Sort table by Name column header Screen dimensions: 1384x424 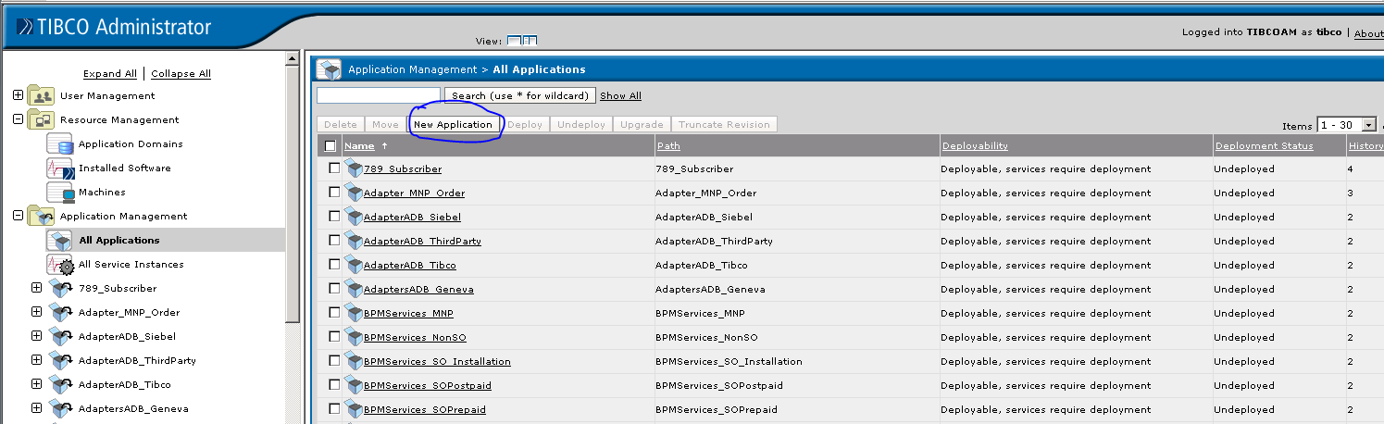(359, 146)
